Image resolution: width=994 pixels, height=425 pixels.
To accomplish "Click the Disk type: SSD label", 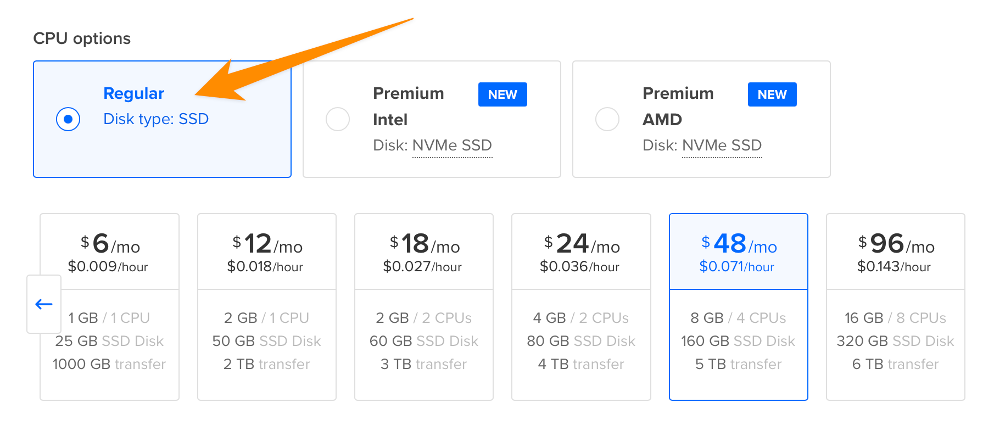I will (x=156, y=119).
